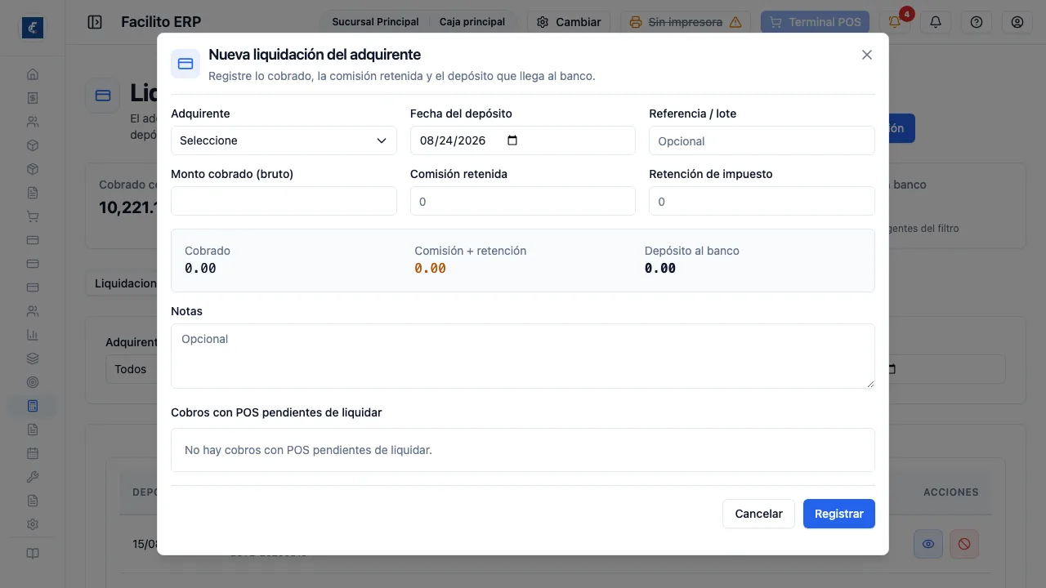The width and height of the screenshot is (1046, 588).
Task: Close the Nueva liquidación dialog
Action: tap(867, 55)
